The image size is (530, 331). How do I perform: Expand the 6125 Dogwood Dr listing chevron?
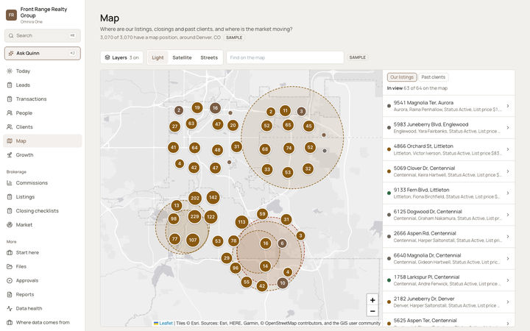508,215
